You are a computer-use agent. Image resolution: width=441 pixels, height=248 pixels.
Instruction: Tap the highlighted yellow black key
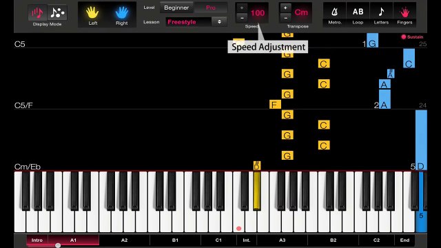click(257, 191)
